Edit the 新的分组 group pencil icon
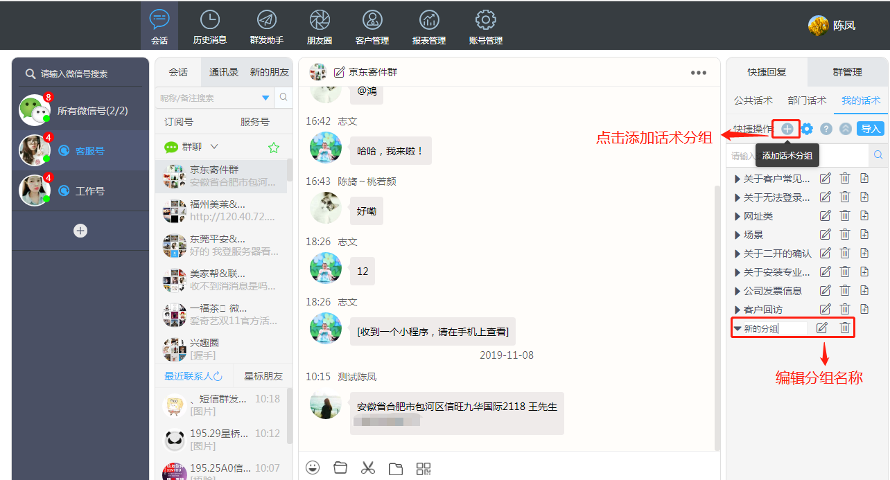This screenshot has height=480, width=890. 822,328
